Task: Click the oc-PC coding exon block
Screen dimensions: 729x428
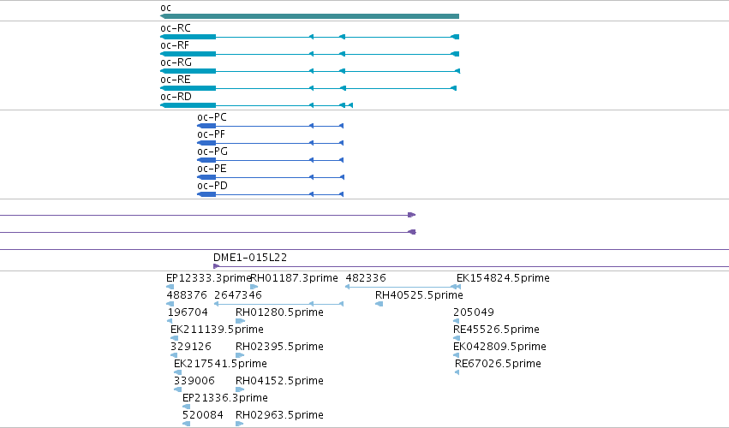Action: click(207, 126)
